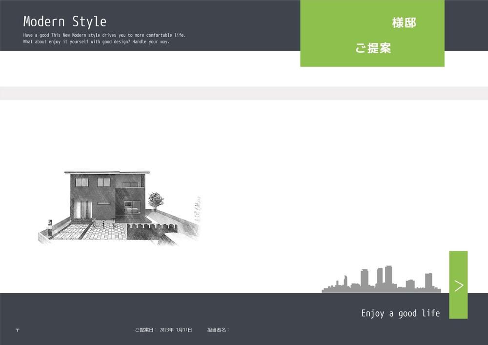The height and width of the screenshot is (345, 488).
Task: Click the 'ご提案' text in the green box
Action: [x=373, y=48]
